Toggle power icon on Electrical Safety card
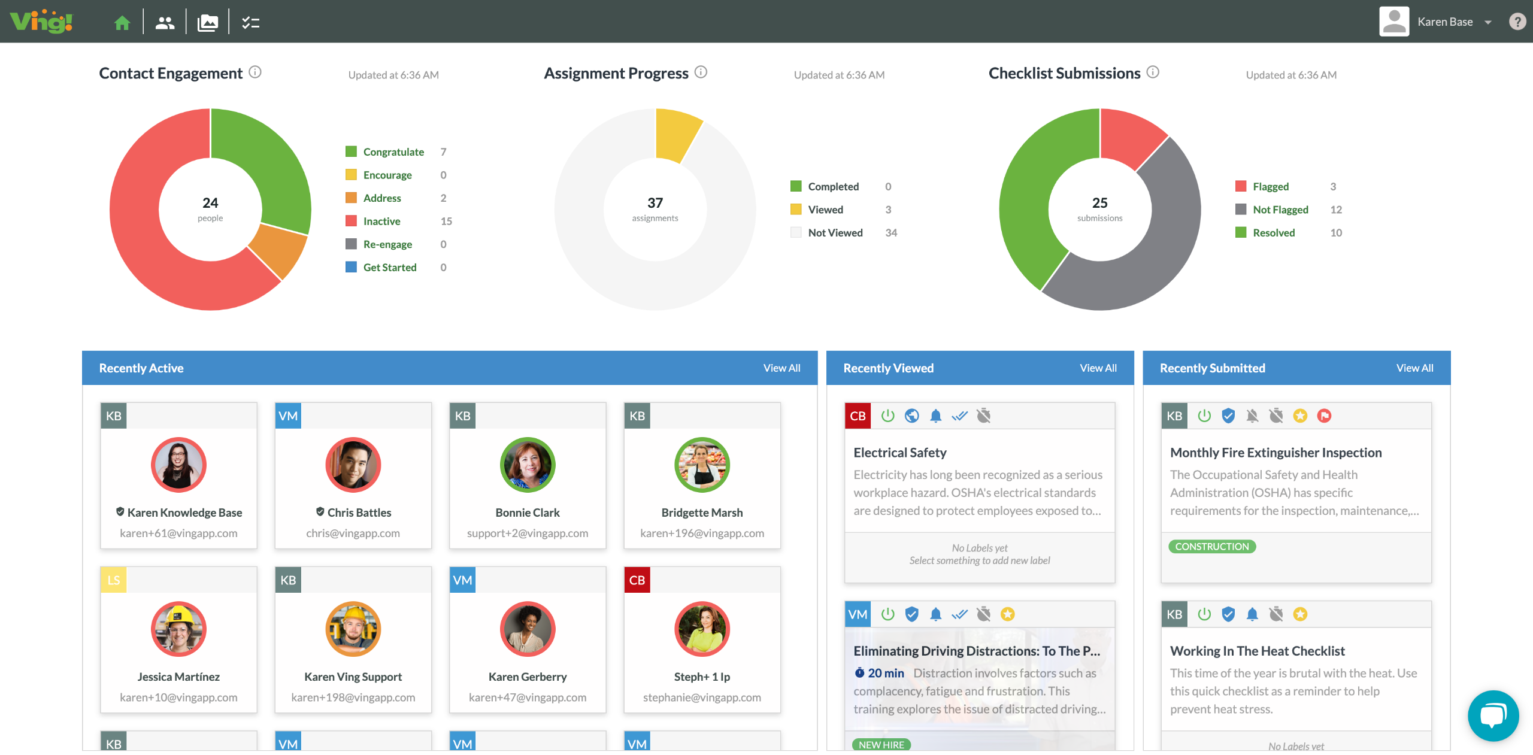Screen dimensions: 1533x755 coord(887,416)
